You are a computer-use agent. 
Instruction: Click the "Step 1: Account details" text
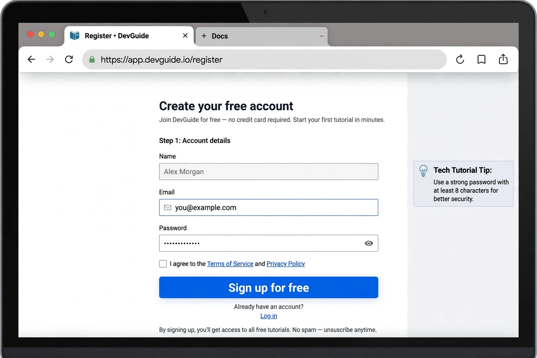[195, 140]
